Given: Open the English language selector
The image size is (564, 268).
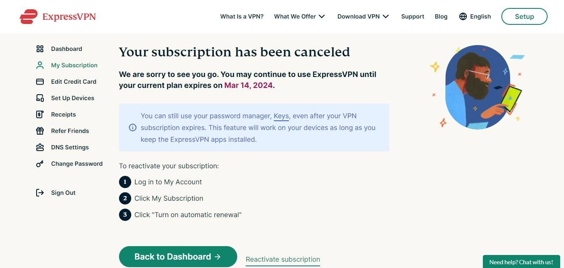Looking at the screenshot, I should click(475, 16).
